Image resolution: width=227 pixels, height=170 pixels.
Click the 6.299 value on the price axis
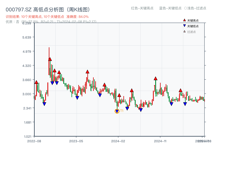(27, 24)
